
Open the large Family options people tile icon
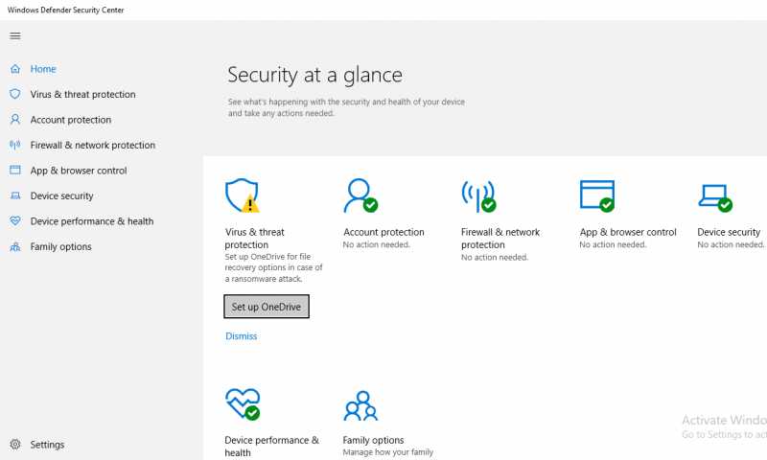(360, 405)
